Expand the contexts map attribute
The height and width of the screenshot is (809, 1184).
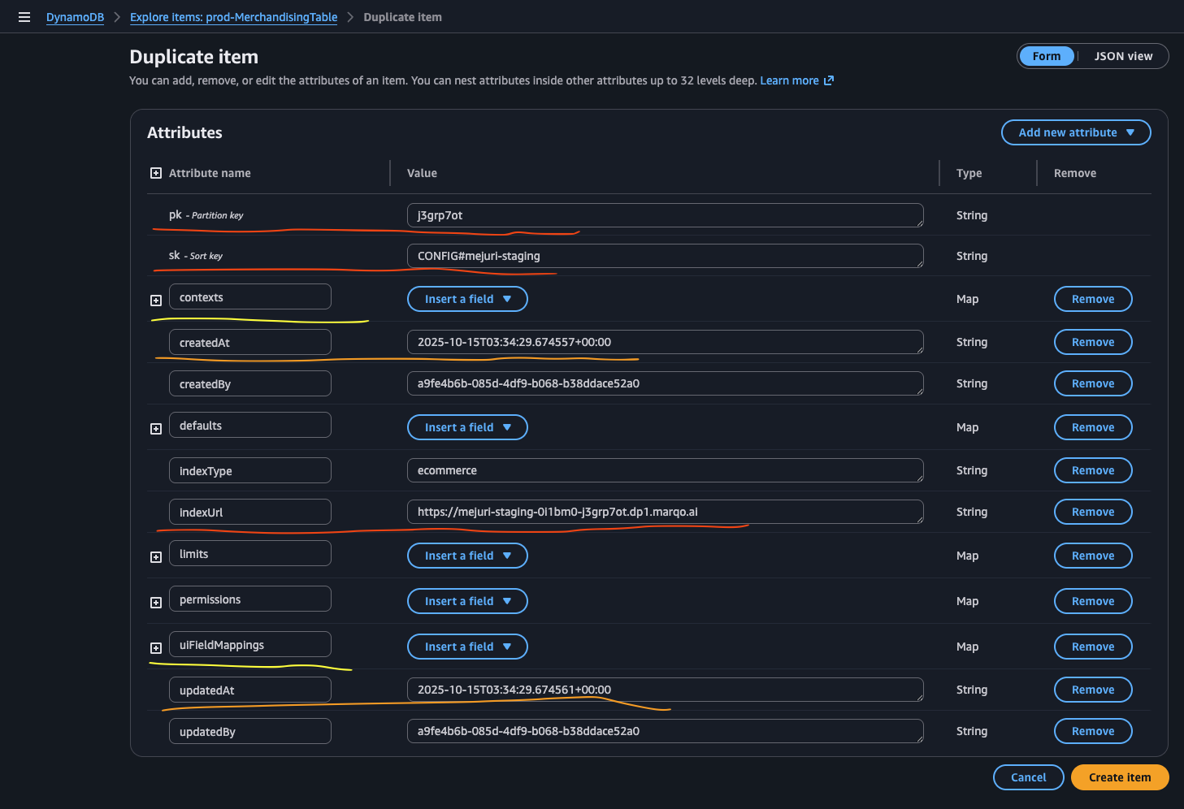tap(156, 301)
